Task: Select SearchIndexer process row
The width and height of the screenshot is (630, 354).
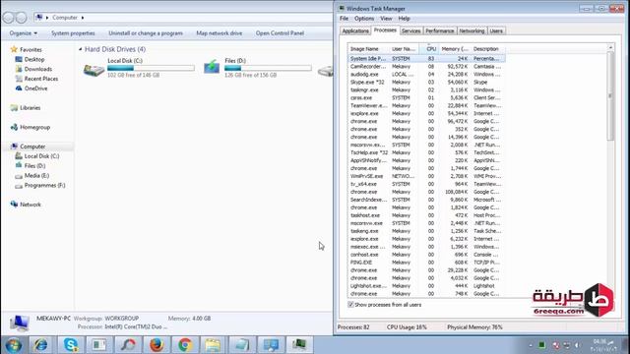Action: (426, 200)
